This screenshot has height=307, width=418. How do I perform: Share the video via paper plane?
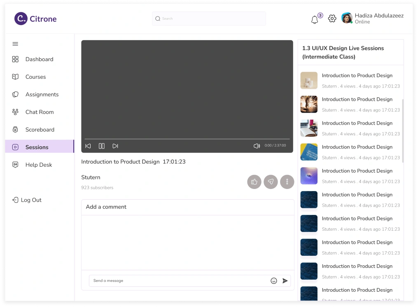tap(271, 182)
